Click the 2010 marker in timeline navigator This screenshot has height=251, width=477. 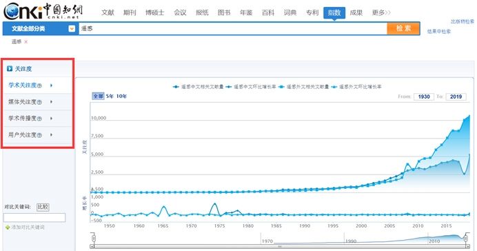tap(434, 241)
